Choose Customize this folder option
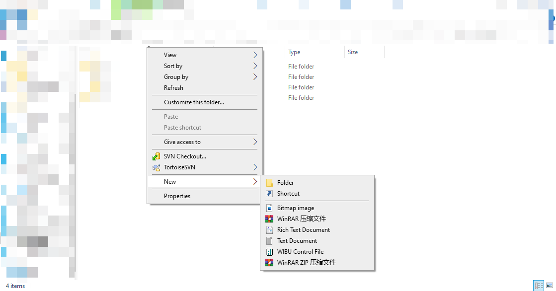Image resolution: width=556 pixels, height=291 pixels. coord(194,102)
